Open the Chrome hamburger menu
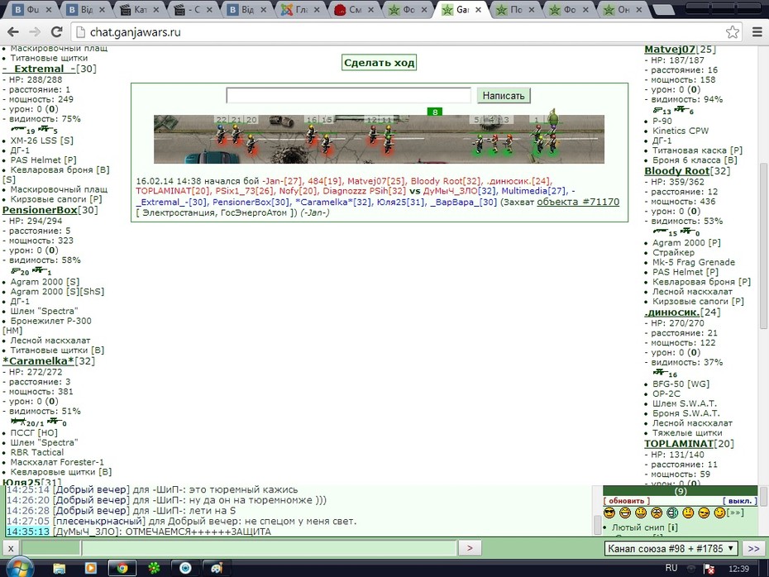This screenshot has height=577, width=769. point(757,32)
